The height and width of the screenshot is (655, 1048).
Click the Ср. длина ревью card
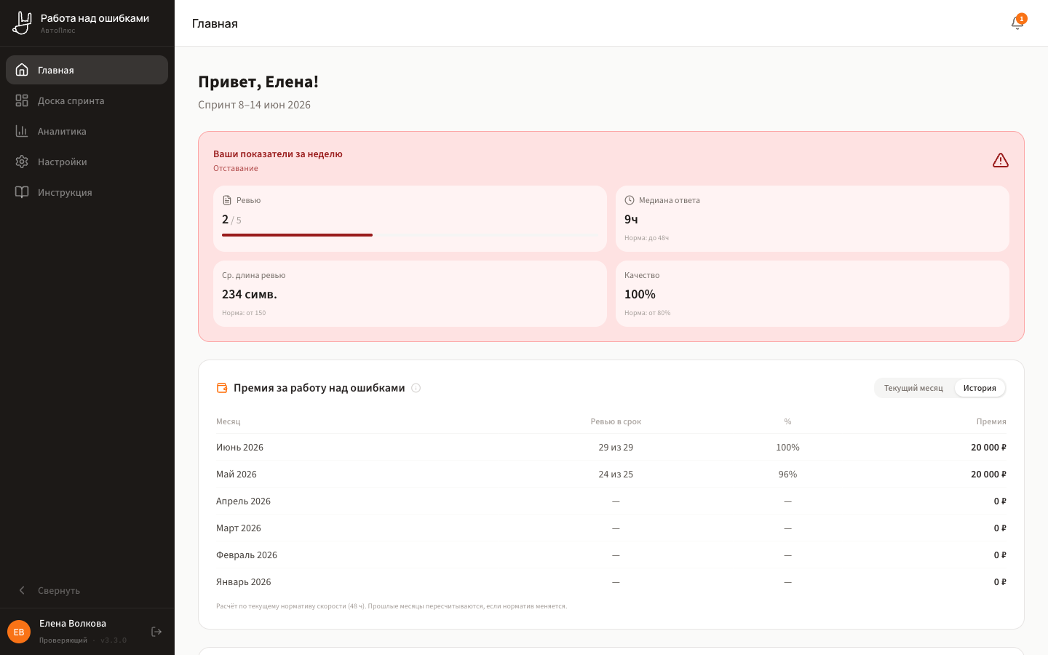point(410,293)
